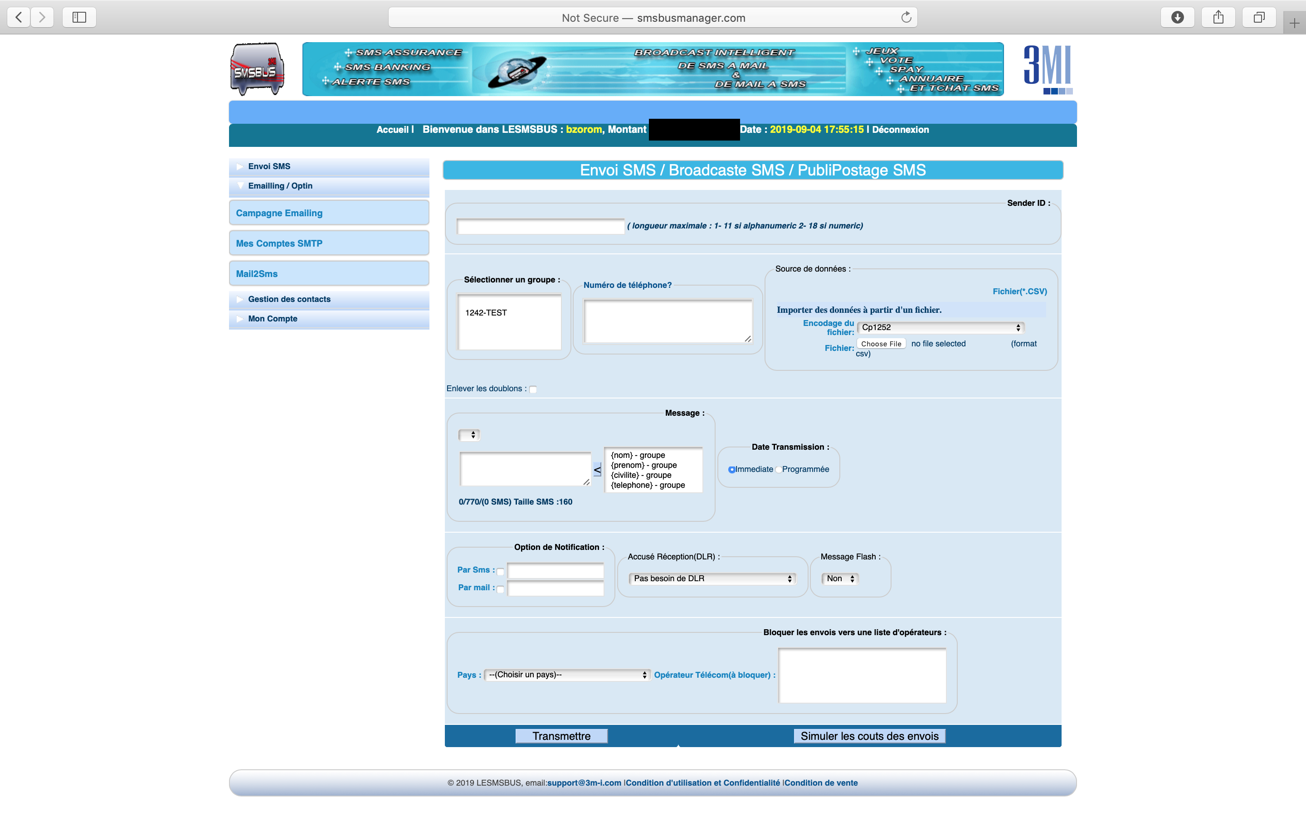
Task: Enable Enlever les doublons checkbox
Action: [x=533, y=389]
